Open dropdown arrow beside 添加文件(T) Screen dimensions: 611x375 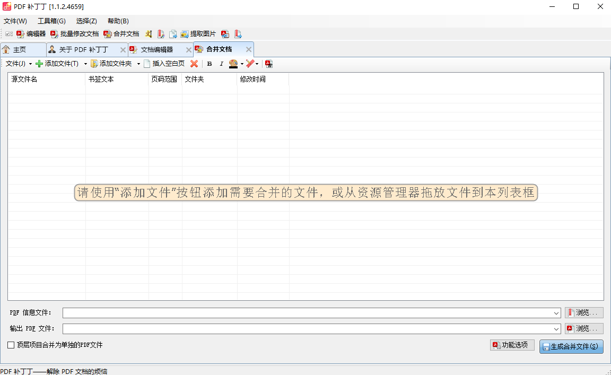[x=85, y=64]
